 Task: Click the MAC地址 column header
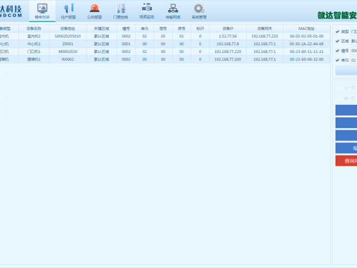pos(306,28)
